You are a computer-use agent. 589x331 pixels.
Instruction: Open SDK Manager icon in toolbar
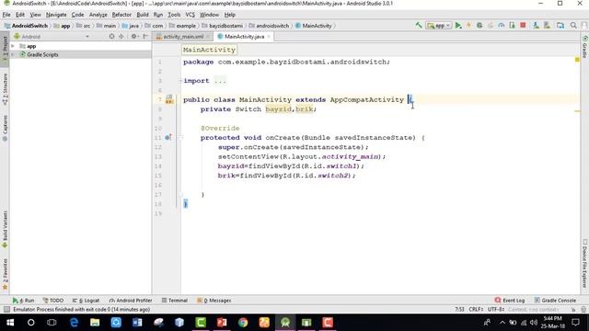coord(547,26)
